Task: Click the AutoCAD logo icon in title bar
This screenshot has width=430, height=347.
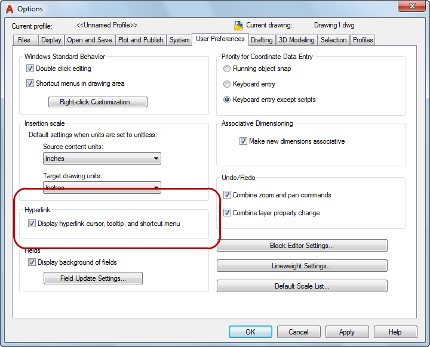Action: click(x=8, y=8)
